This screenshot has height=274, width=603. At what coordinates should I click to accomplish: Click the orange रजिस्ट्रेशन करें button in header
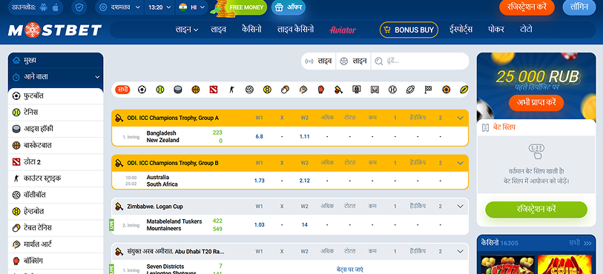[x=527, y=7]
